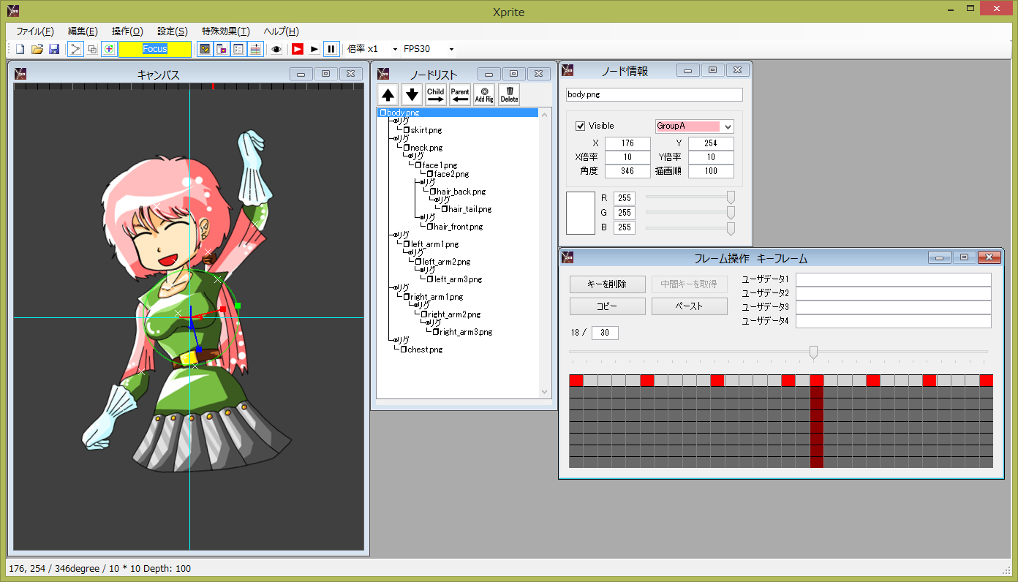The width and height of the screenshot is (1018, 582).
Task: Add a rig using the Add Rig icon
Action: pyautogui.click(x=484, y=94)
